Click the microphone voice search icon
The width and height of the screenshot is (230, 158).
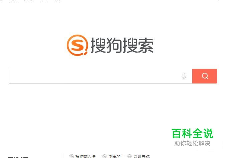point(184,76)
